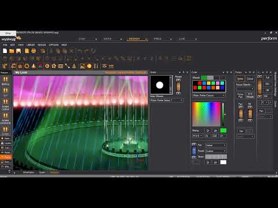Image resolution: width=278 pixels, height=208 pixels.
Task: Expand the DESIGN mode dropdown arrow
Action: coord(146,39)
